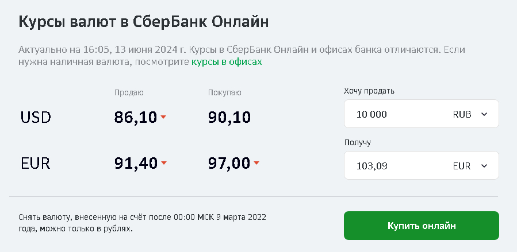
Task: Select the USD currency row label
Action: point(36,118)
